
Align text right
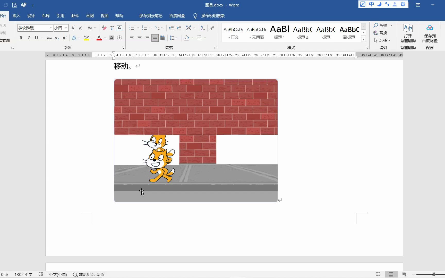point(147,38)
